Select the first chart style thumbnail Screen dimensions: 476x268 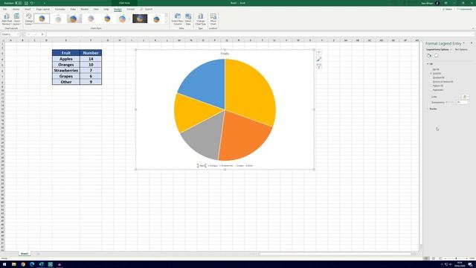click(42, 19)
